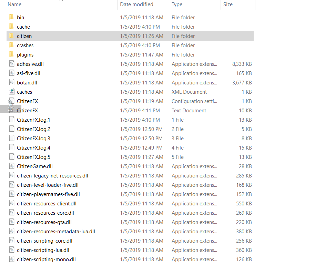This screenshot has width=315, height=265.
Task: Click the citizen-scripting-mono.dll icon
Action: (12, 259)
